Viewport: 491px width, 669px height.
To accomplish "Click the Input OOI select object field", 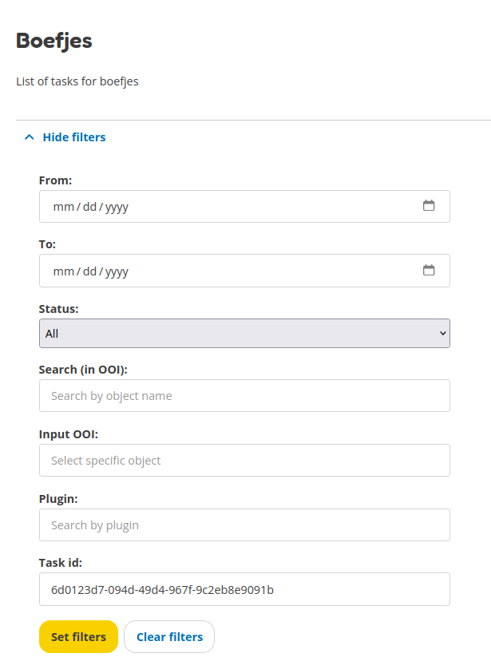I will [244, 461].
